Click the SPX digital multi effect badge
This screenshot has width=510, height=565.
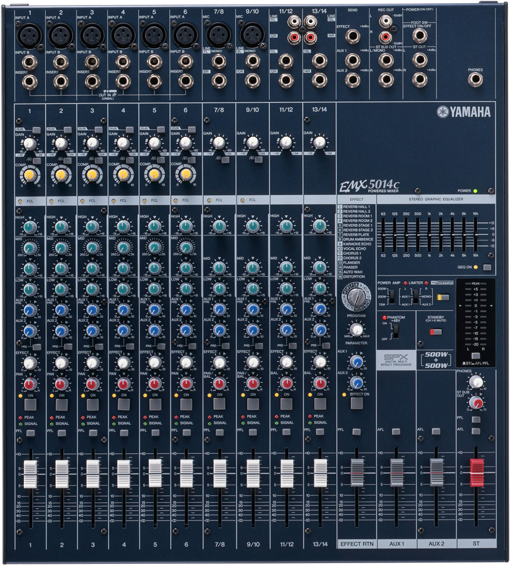pyautogui.click(x=396, y=360)
